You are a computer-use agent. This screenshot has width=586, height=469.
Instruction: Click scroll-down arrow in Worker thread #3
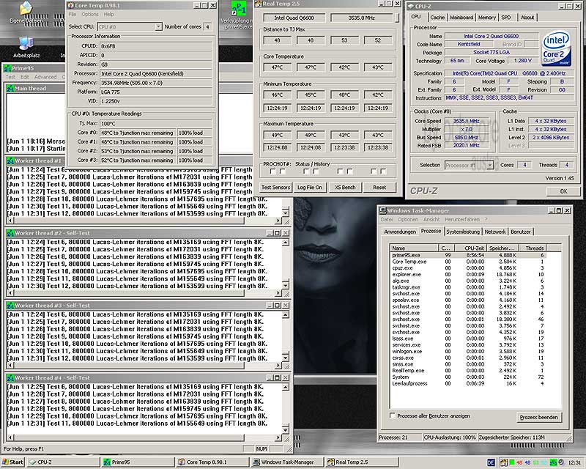point(285,357)
